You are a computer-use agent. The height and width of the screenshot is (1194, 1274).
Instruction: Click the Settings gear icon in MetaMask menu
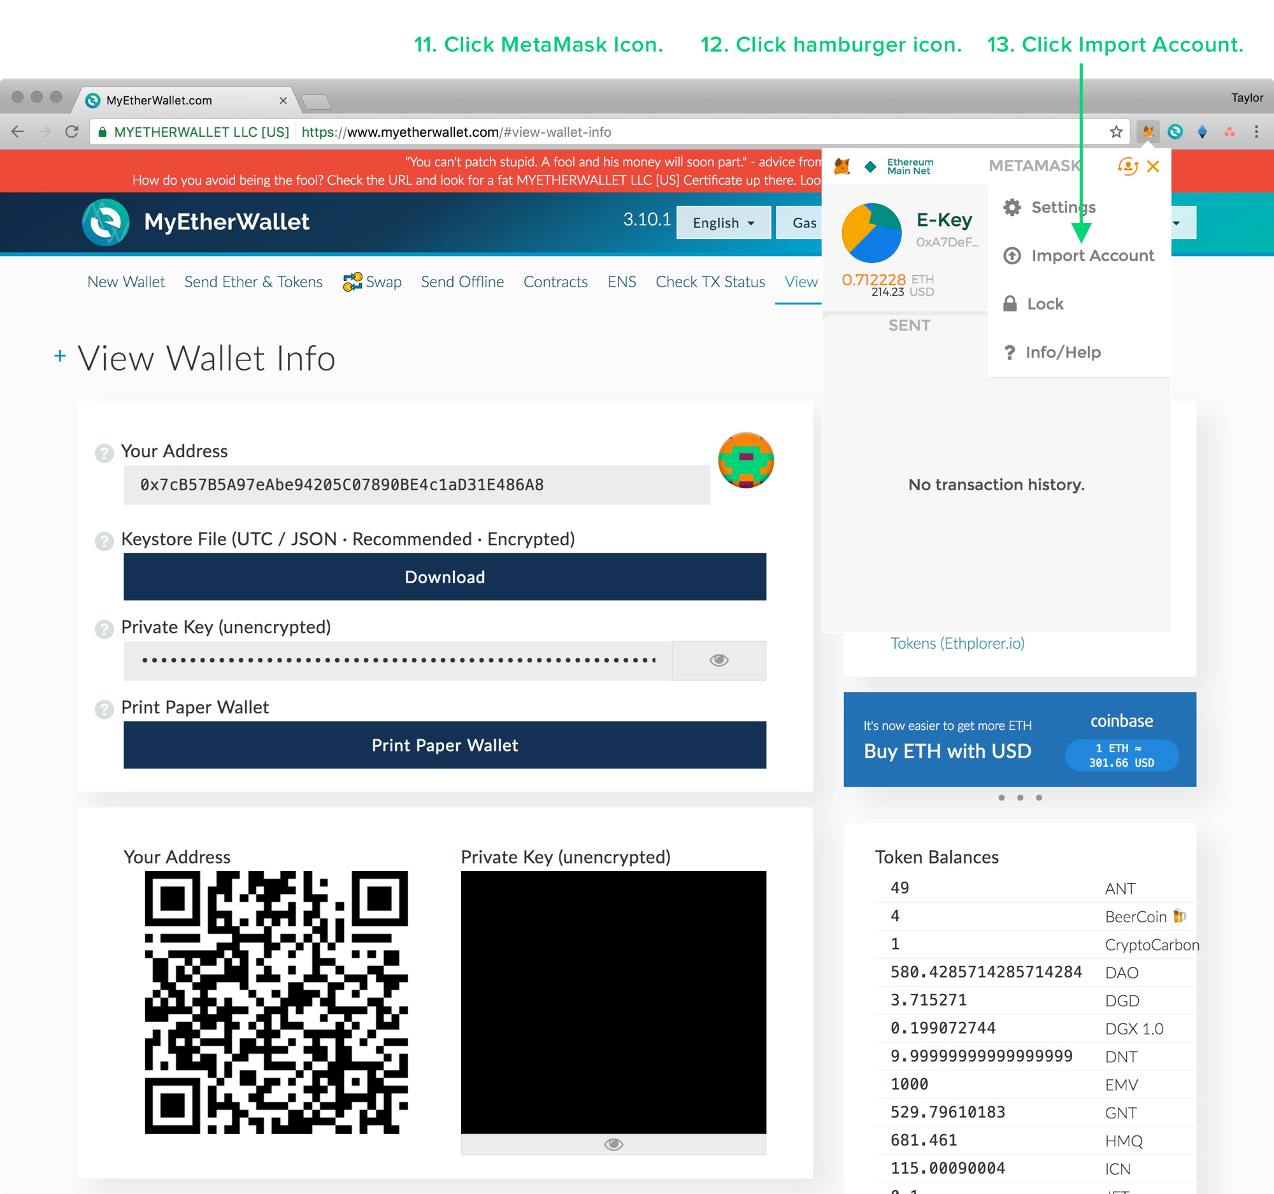click(1012, 207)
